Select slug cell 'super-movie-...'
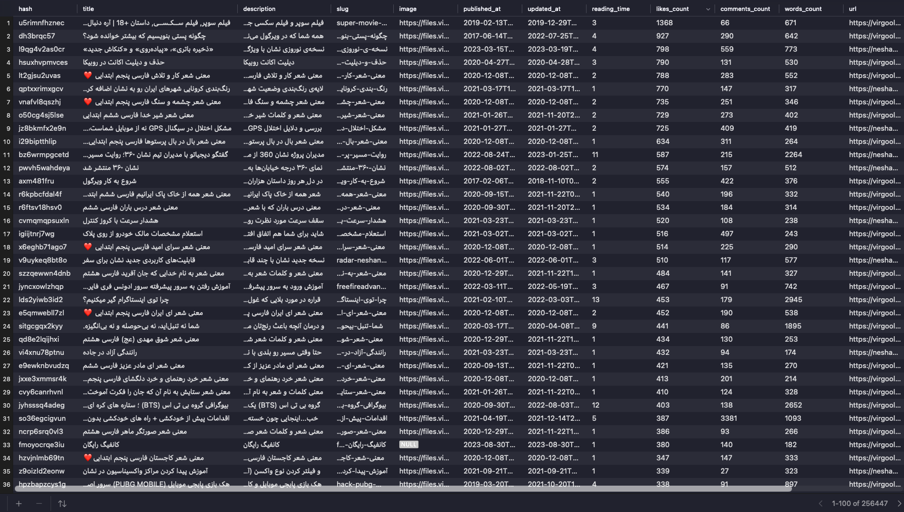 click(x=363, y=23)
